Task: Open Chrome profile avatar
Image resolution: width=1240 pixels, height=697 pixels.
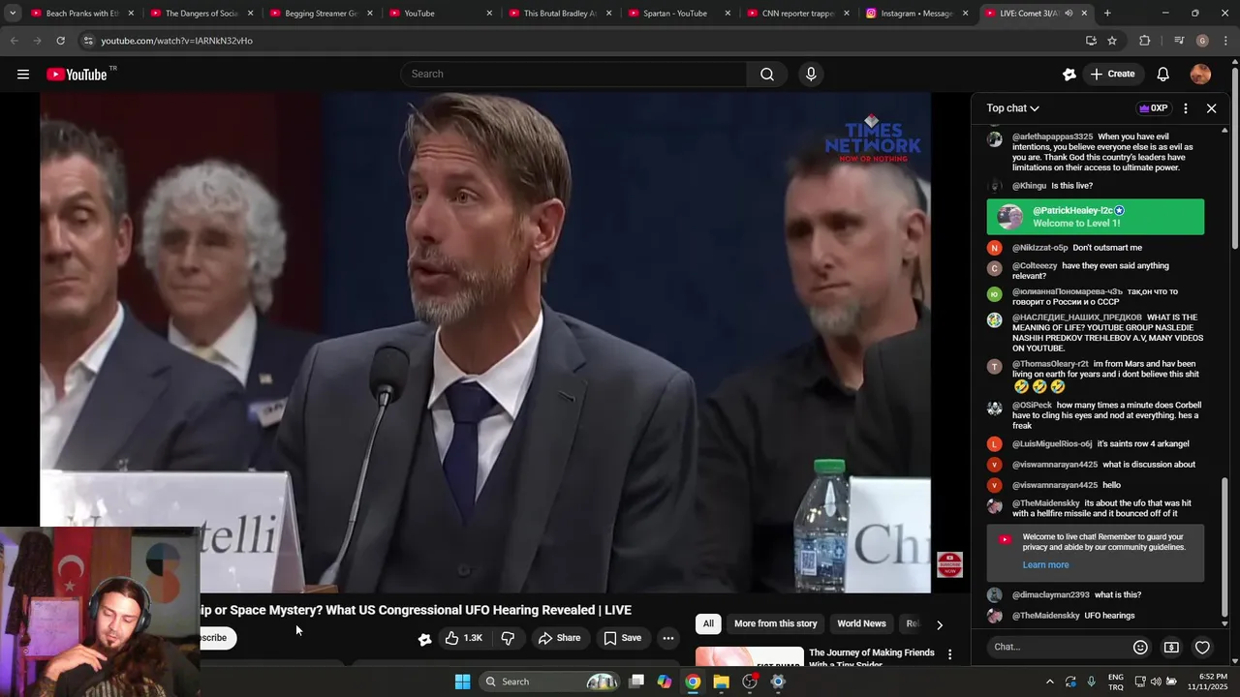Action: click(1202, 41)
